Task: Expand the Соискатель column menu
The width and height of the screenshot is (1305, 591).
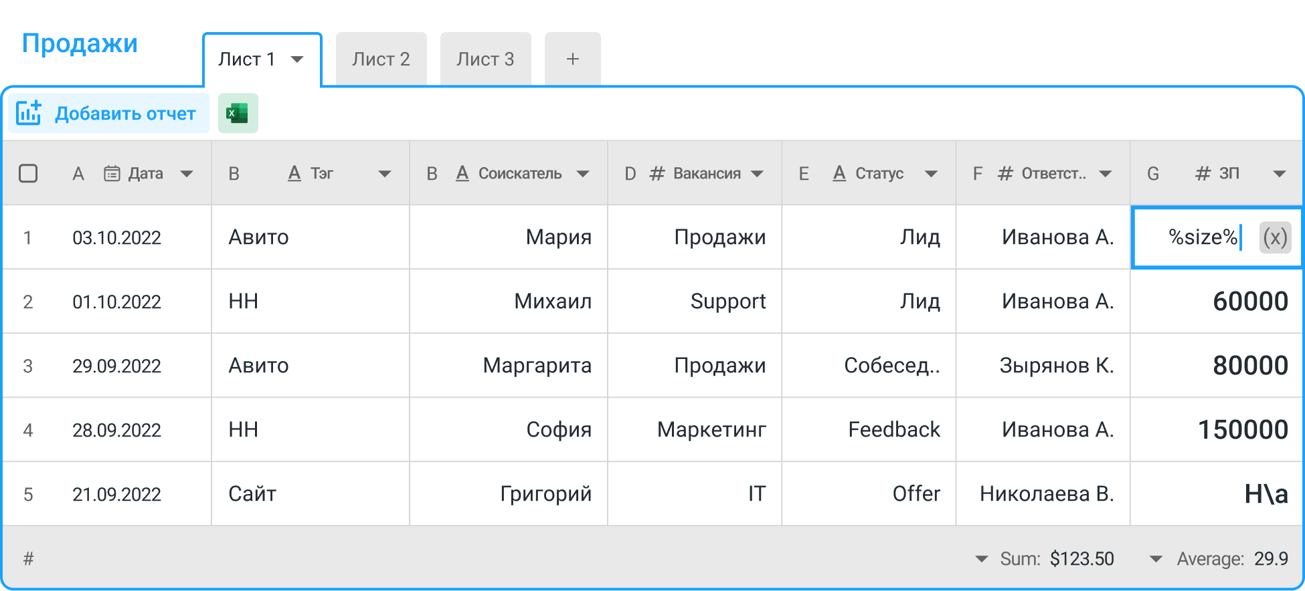Action: (583, 174)
